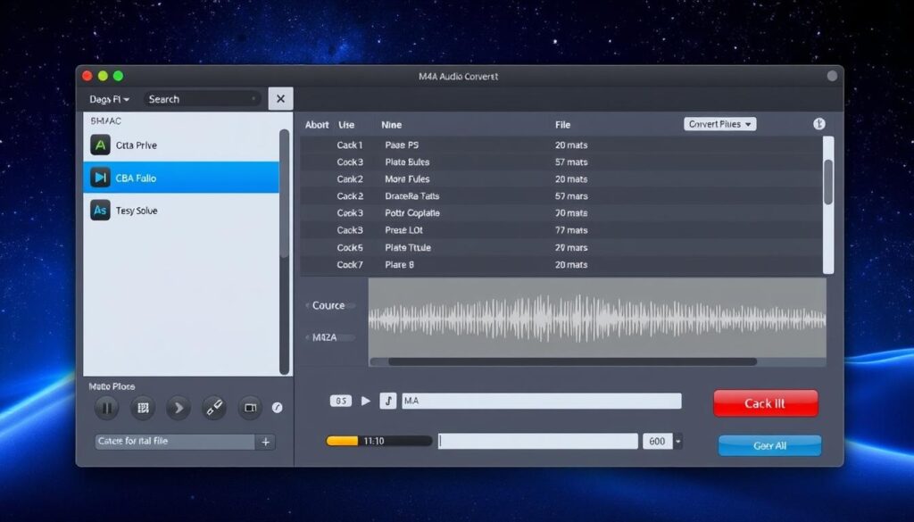Expand the Dags Fi dropdown menu
Viewport: 914px width, 522px height.
[x=110, y=99]
